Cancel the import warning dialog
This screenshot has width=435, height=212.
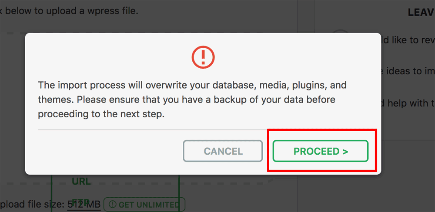click(223, 151)
